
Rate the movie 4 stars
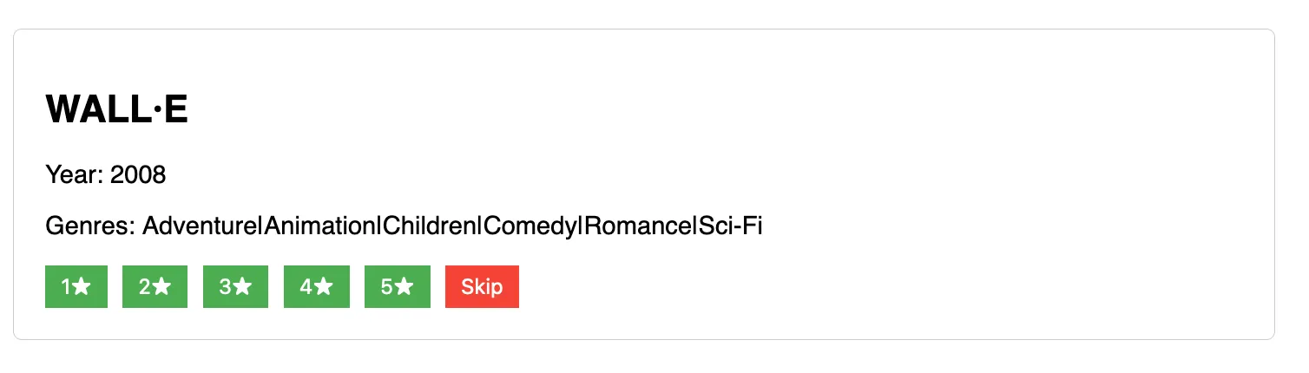pyautogui.click(x=316, y=286)
